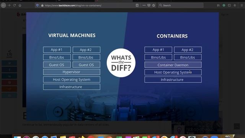Click Infrastructure under Containers
The width and height of the screenshot is (245, 138).
(x=173, y=80)
